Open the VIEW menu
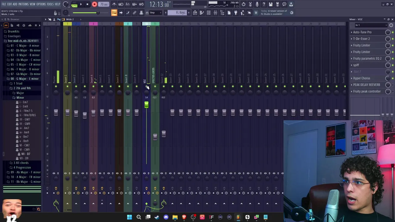Viewport: 395px width, 222px height. click(32, 4)
